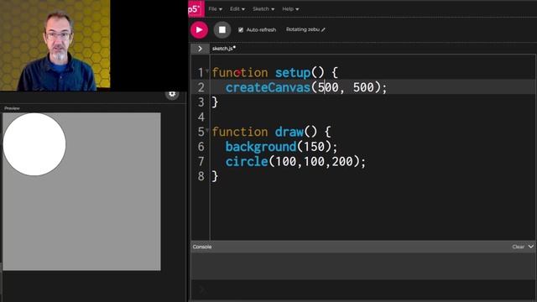Click closing brace on line 3
The image size is (537, 302).
(215, 102)
